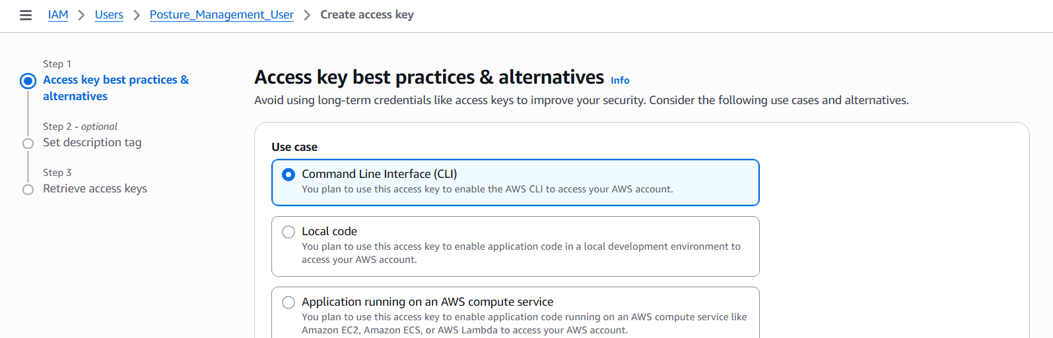The width and height of the screenshot is (1053, 338).
Task: Click the chevron separator after Users breadcrumb
Action: click(x=137, y=15)
